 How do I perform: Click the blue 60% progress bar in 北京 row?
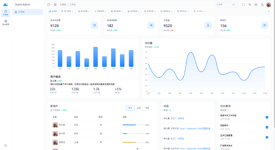coord(134,125)
